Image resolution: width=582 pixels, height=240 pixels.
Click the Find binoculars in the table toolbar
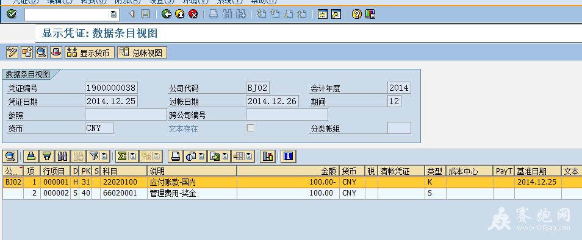62,157
